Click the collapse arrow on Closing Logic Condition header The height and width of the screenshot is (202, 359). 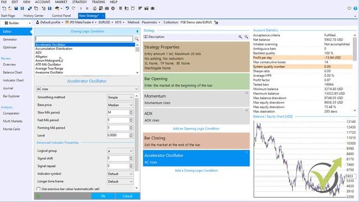pos(137,31)
